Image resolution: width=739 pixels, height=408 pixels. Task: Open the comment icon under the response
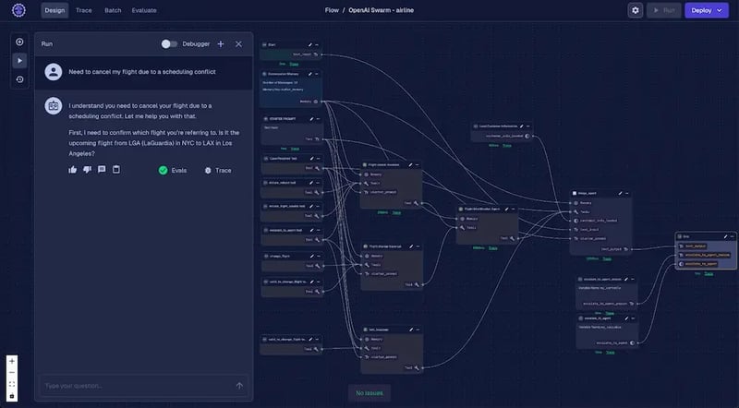point(102,170)
